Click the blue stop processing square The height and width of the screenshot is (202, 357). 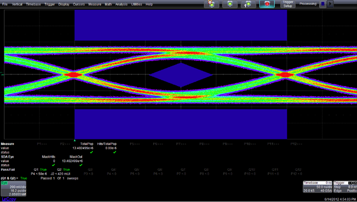coord(322,4)
